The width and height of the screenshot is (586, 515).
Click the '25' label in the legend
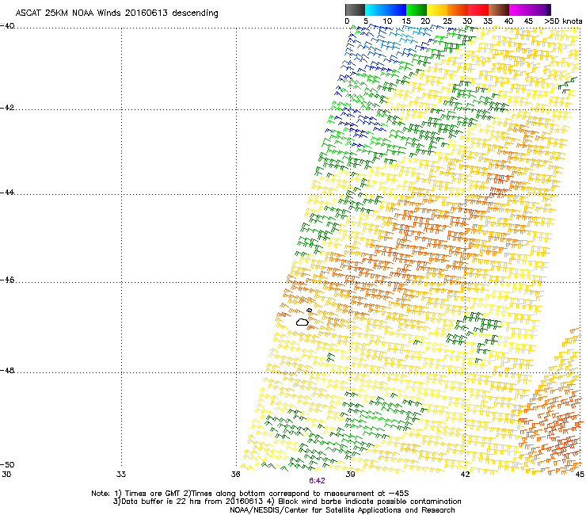click(x=447, y=21)
